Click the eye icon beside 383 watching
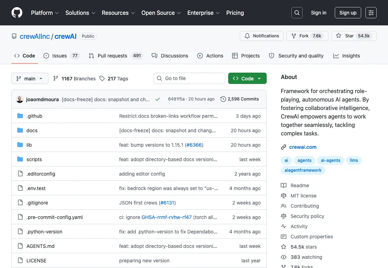Screen dimensions: 388x268 284,257
